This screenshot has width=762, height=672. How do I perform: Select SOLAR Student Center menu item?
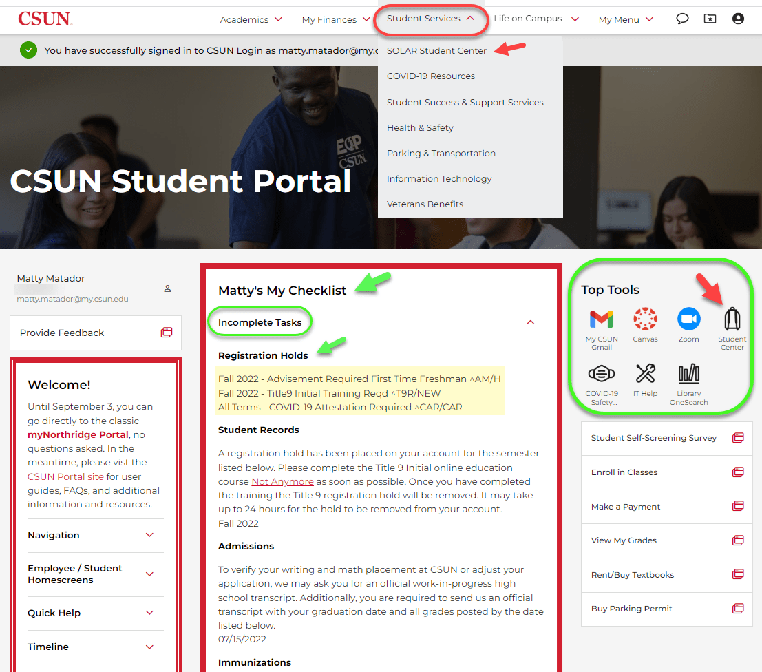(436, 50)
